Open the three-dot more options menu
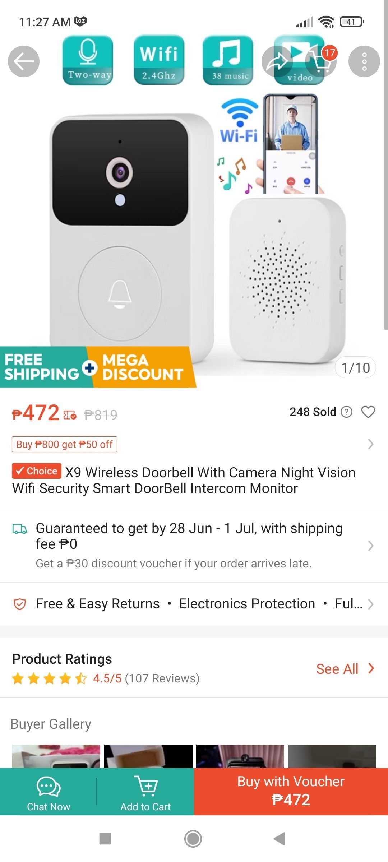The height and width of the screenshot is (862, 388). click(x=364, y=61)
